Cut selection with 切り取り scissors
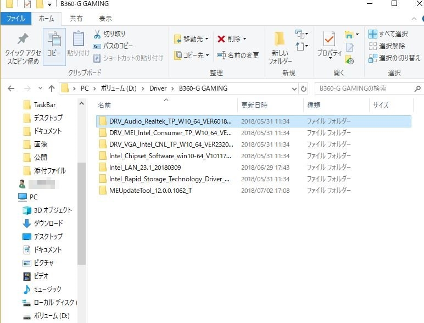The image size is (424, 323). pyautogui.click(x=109, y=34)
